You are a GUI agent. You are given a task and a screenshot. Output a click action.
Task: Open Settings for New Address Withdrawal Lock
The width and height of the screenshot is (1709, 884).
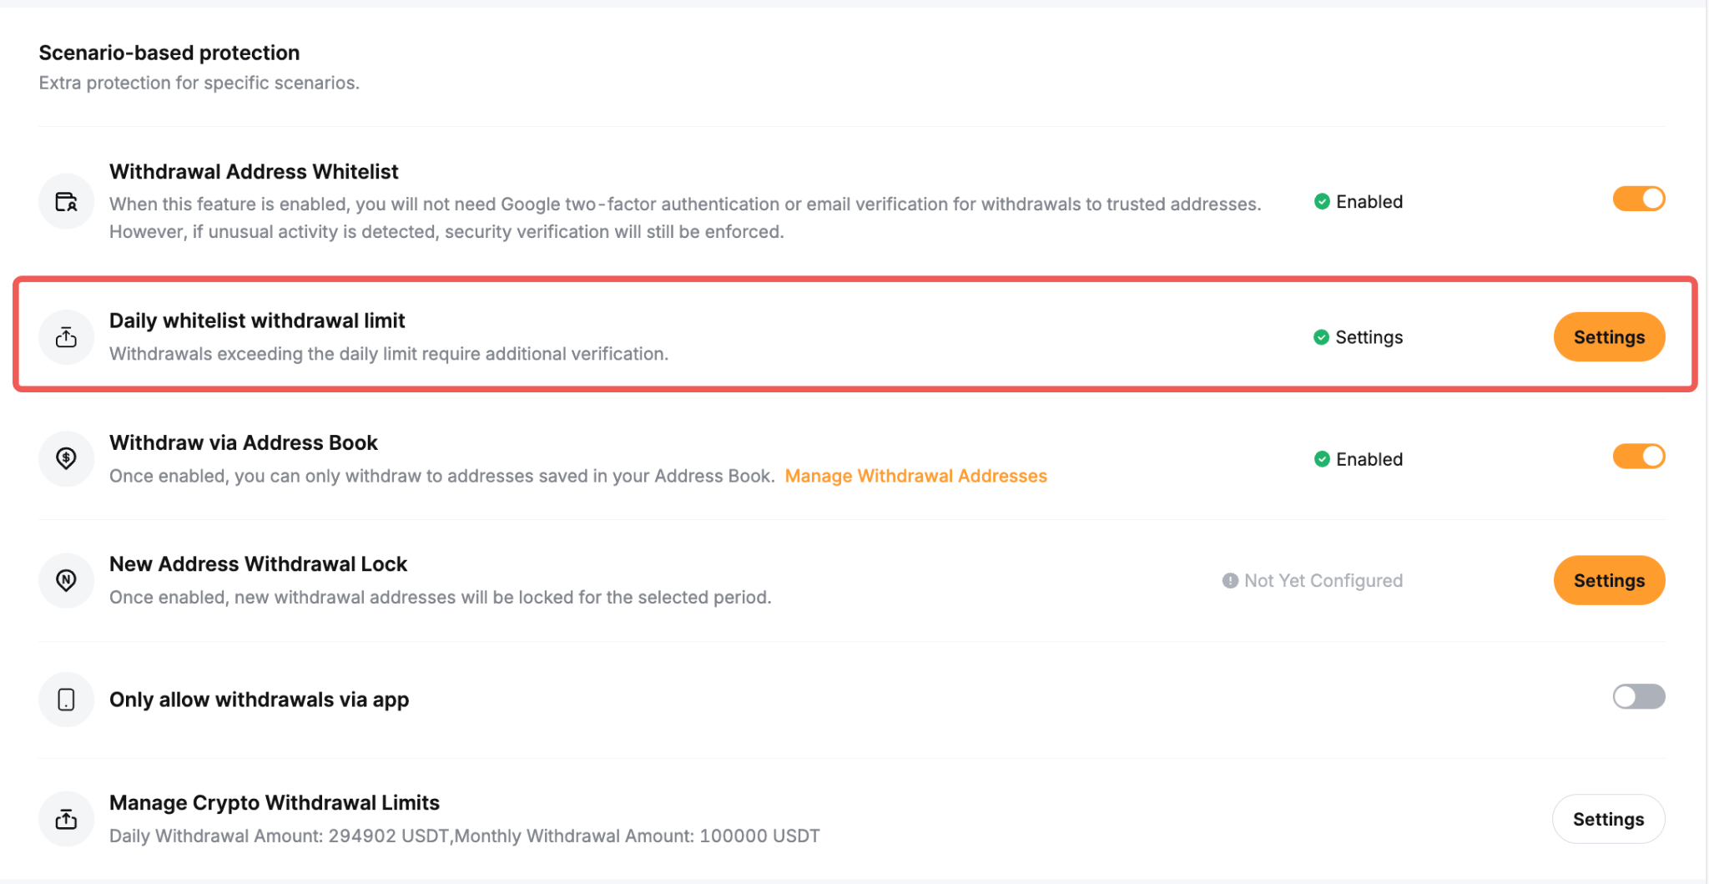(x=1609, y=580)
